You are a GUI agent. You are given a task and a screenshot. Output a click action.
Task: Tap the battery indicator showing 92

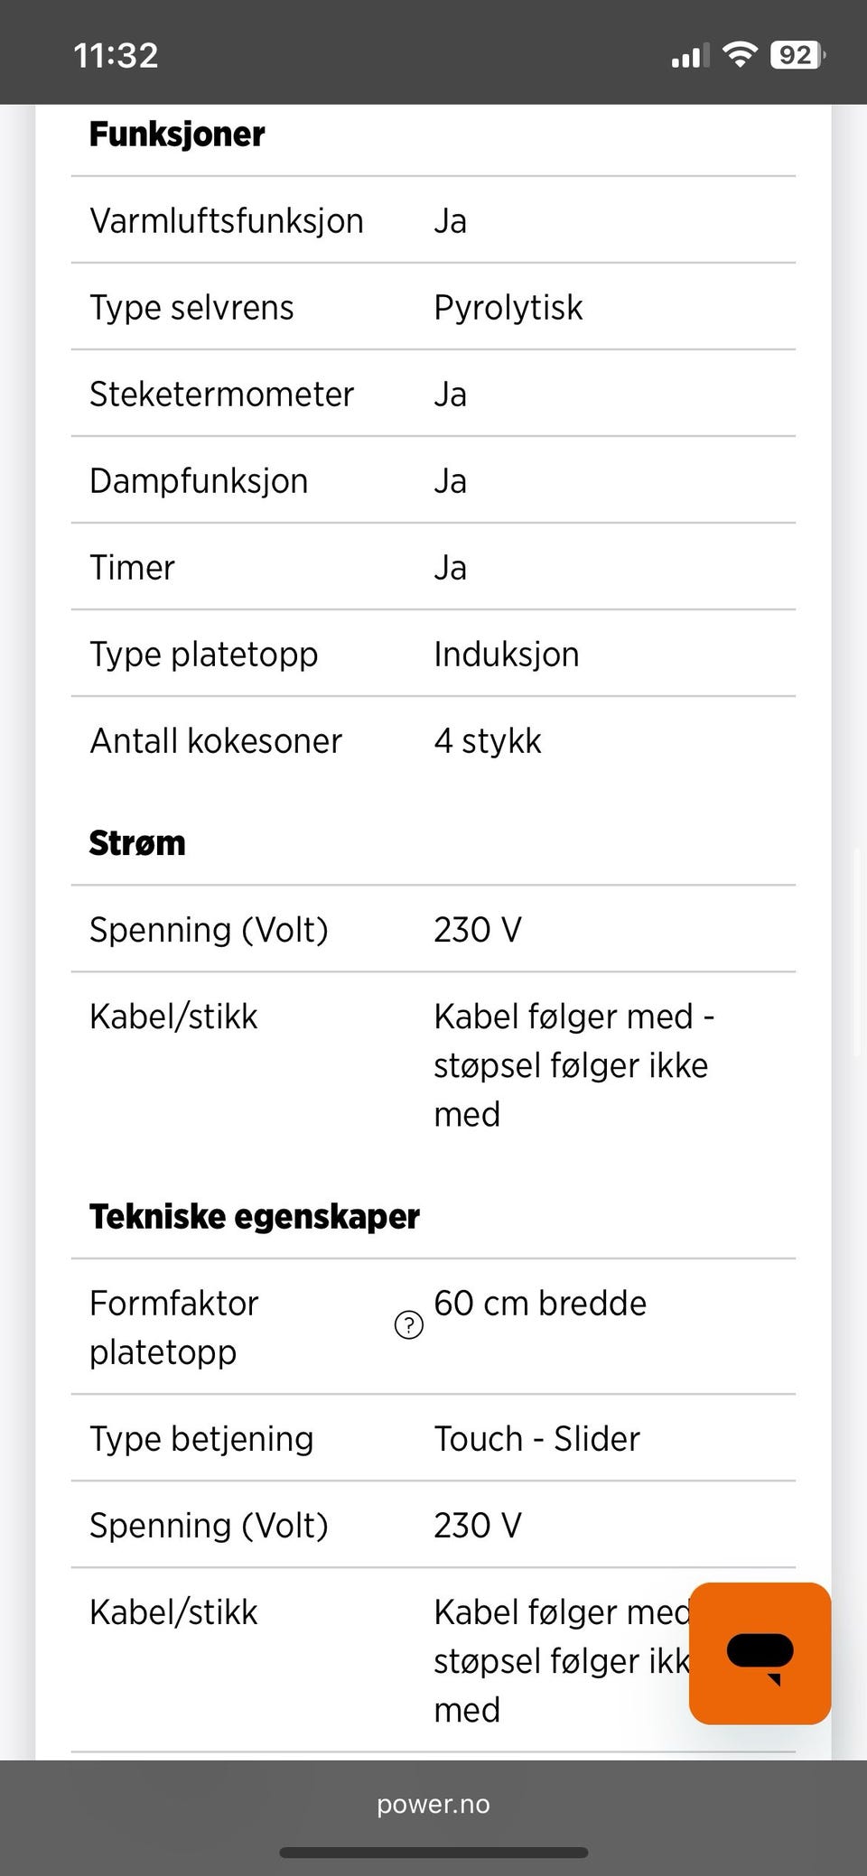click(x=797, y=55)
